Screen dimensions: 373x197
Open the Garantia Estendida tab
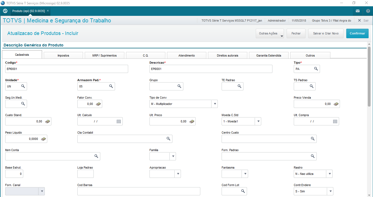tap(269, 55)
